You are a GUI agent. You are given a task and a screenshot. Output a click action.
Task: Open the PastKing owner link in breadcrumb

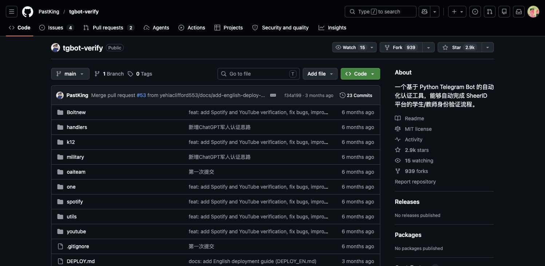click(49, 12)
